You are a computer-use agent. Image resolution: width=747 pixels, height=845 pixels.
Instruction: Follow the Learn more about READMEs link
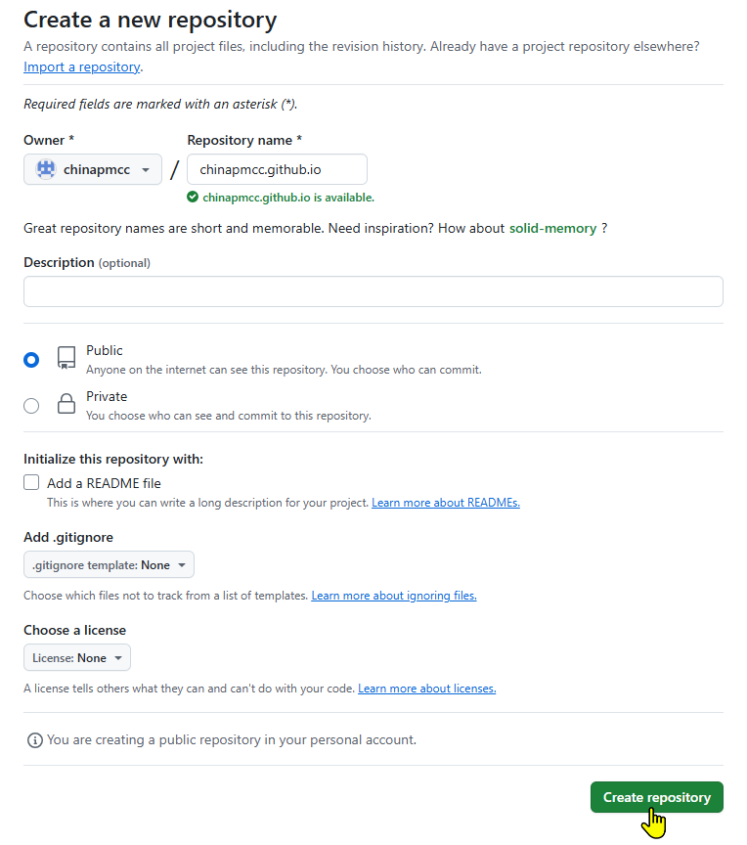[x=446, y=503]
